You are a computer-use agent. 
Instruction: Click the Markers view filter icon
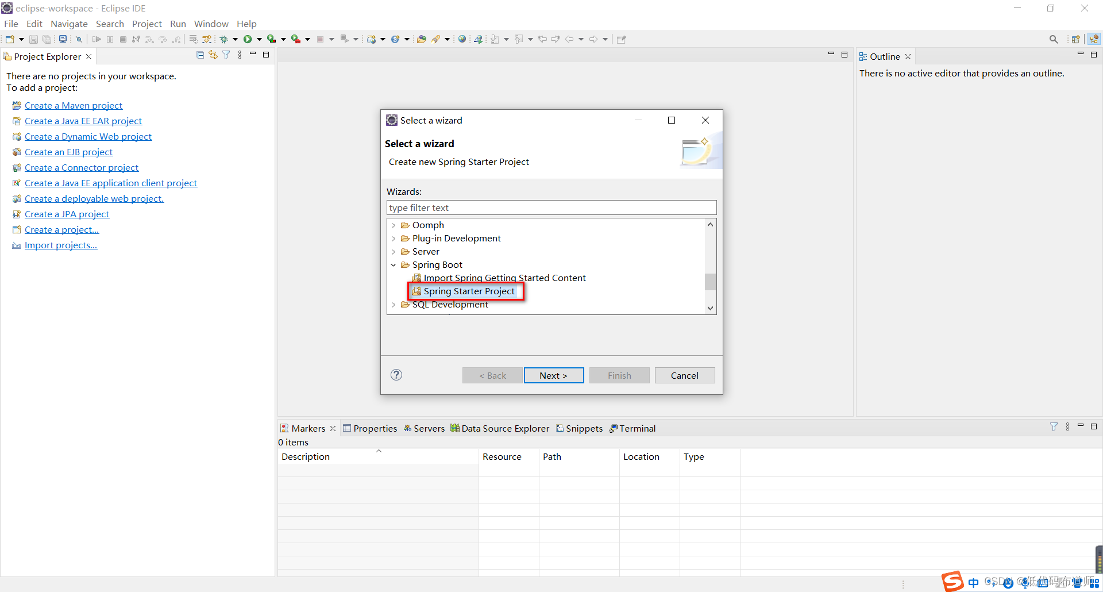click(x=1054, y=426)
